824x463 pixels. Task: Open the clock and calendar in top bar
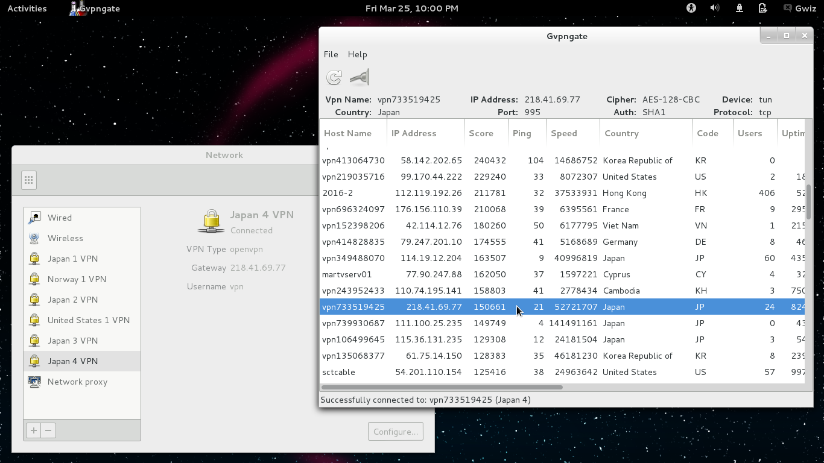tap(412, 8)
